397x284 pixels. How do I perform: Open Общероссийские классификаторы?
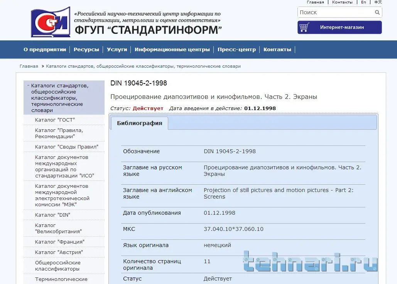58,266
